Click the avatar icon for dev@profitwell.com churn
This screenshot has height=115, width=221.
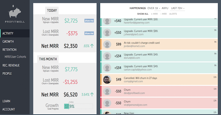coord(107,91)
